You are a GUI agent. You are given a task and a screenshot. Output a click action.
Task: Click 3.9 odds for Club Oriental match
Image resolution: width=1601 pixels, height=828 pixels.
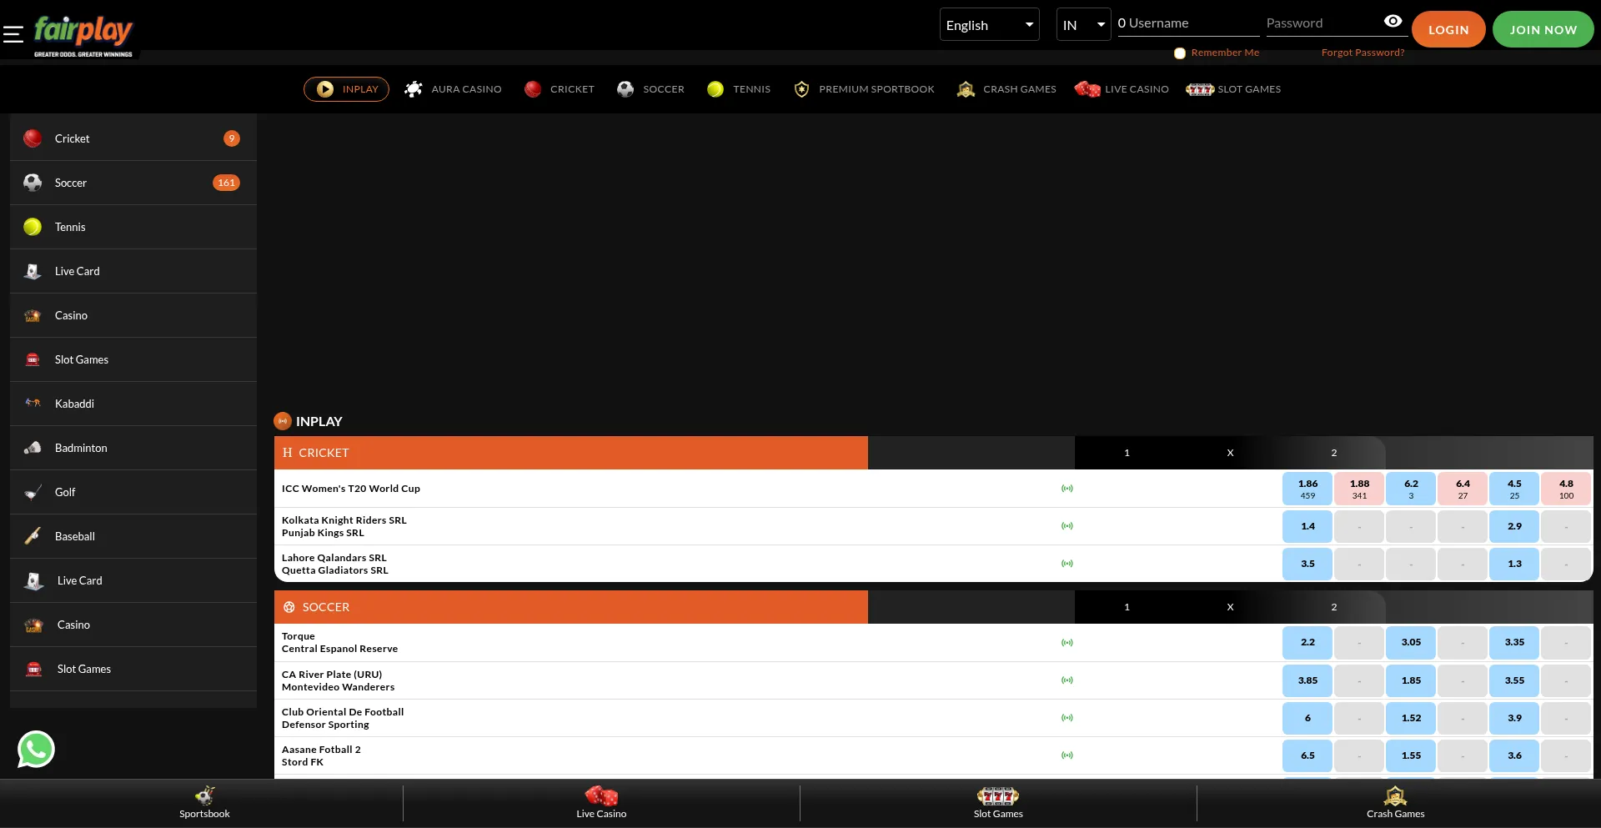pyautogui.click(x=1514, y=718)
